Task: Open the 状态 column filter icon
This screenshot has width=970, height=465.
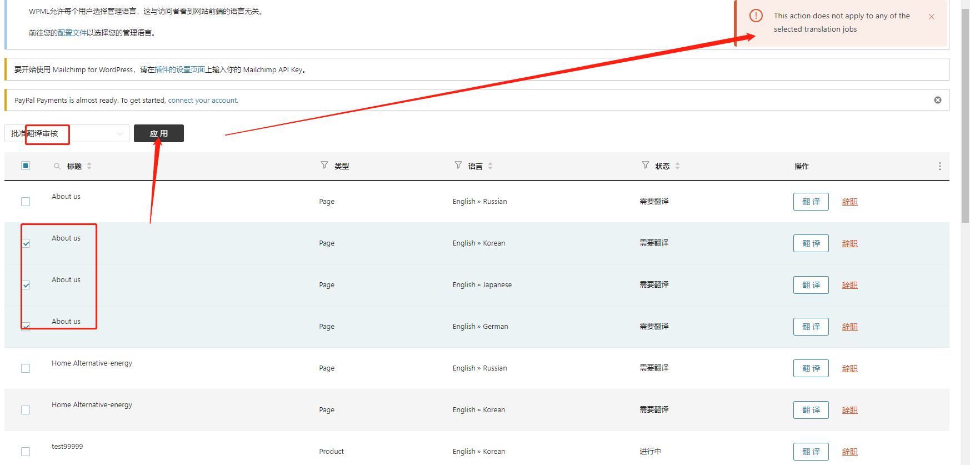Action: [x=645, y=165]
